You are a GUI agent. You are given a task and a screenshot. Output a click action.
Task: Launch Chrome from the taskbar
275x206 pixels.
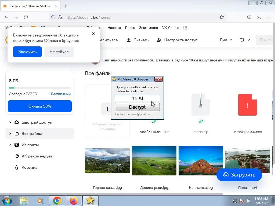tap(57, 201)
